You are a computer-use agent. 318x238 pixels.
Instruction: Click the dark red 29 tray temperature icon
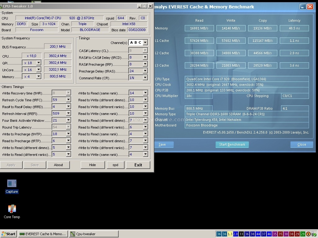pos(297,234)
